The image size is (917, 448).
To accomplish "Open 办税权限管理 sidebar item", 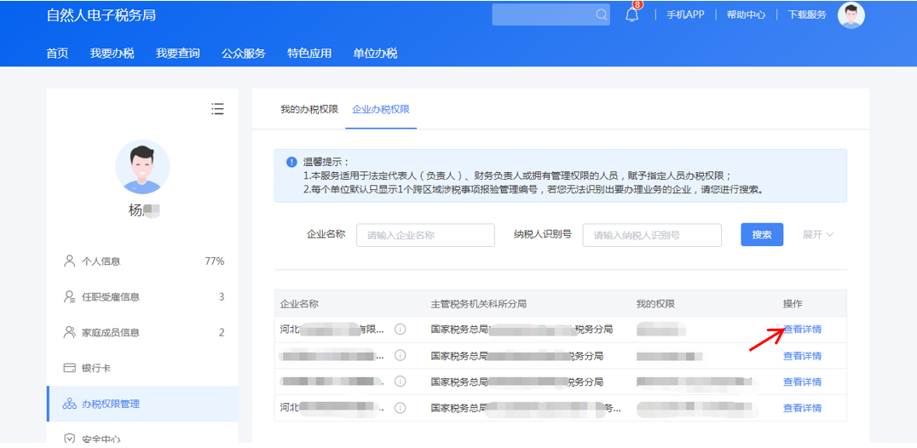I will [x=142, y=404].
